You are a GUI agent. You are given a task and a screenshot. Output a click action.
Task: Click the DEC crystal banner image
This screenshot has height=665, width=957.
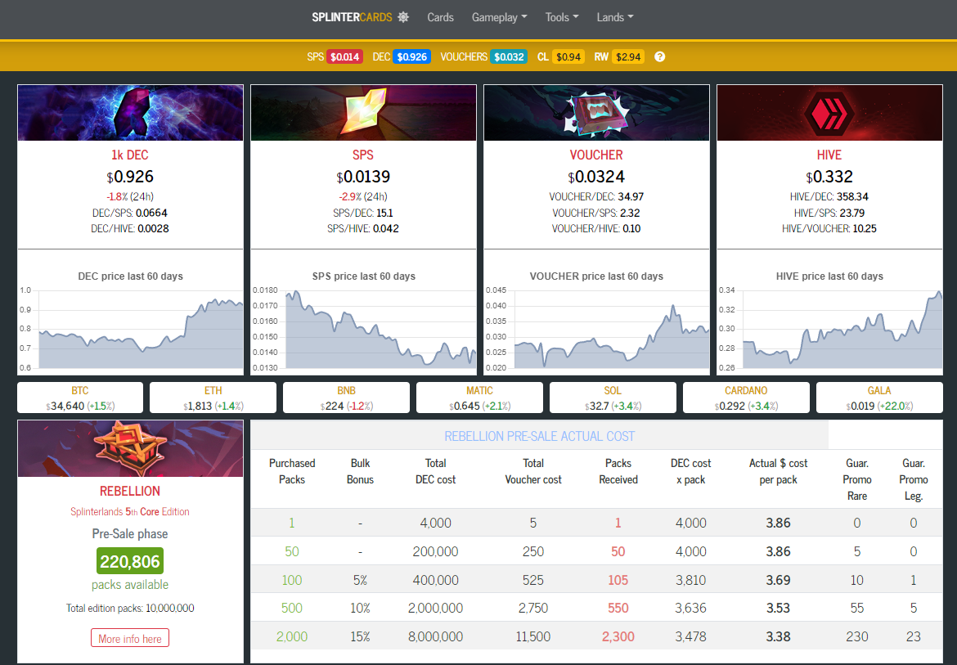[131, 113]
